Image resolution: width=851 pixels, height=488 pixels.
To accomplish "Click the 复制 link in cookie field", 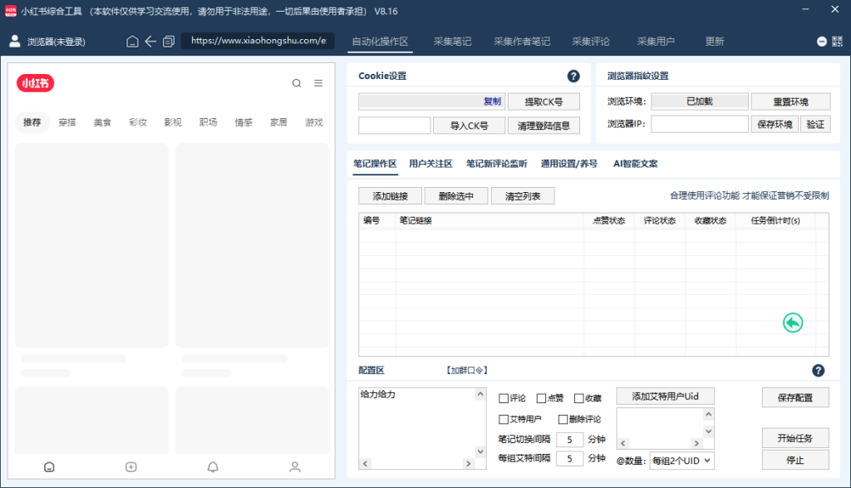I will [492, 101].
